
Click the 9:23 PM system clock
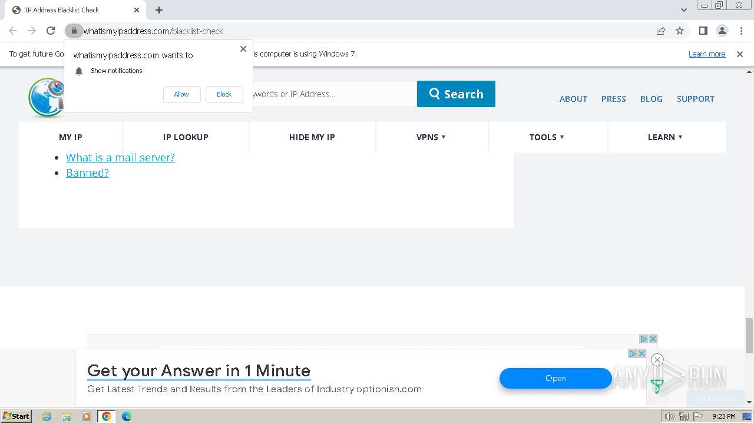pyautogui.click(x=724, y=416)
